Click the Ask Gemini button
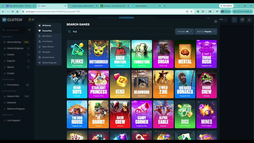 tap(226, 6)
